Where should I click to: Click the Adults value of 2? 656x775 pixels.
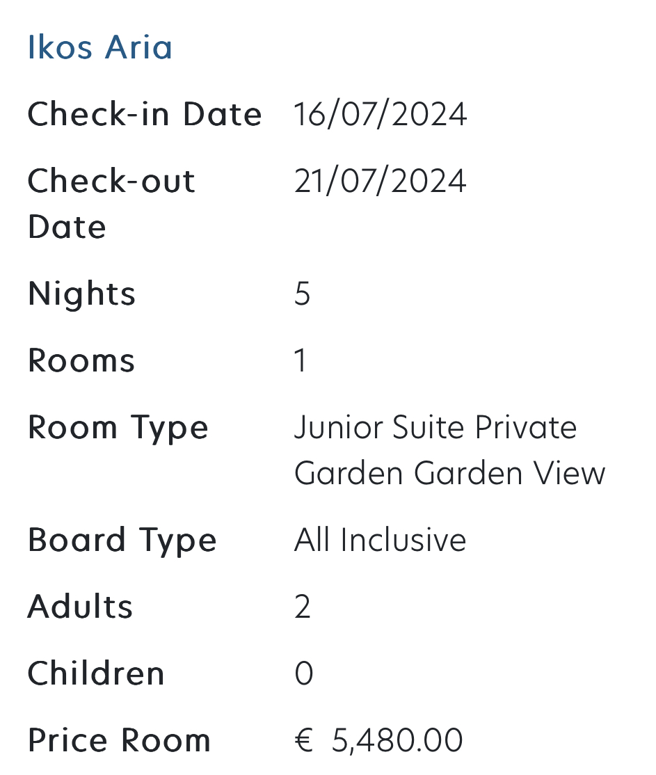point(302,607)
